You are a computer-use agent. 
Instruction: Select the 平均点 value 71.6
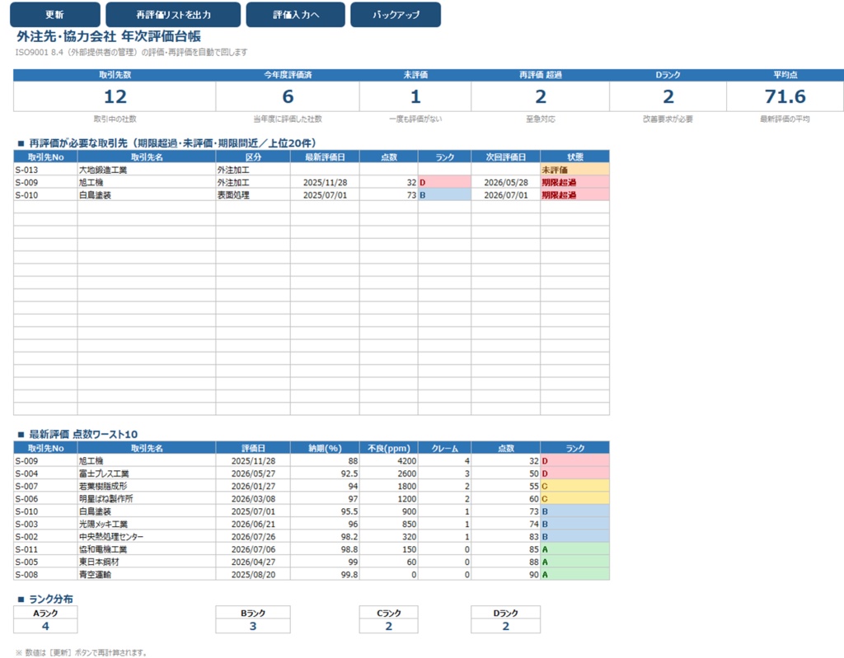tap(785, 97)
